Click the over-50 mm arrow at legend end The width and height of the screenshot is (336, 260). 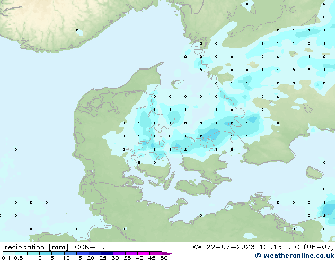(x=168, y=253)
